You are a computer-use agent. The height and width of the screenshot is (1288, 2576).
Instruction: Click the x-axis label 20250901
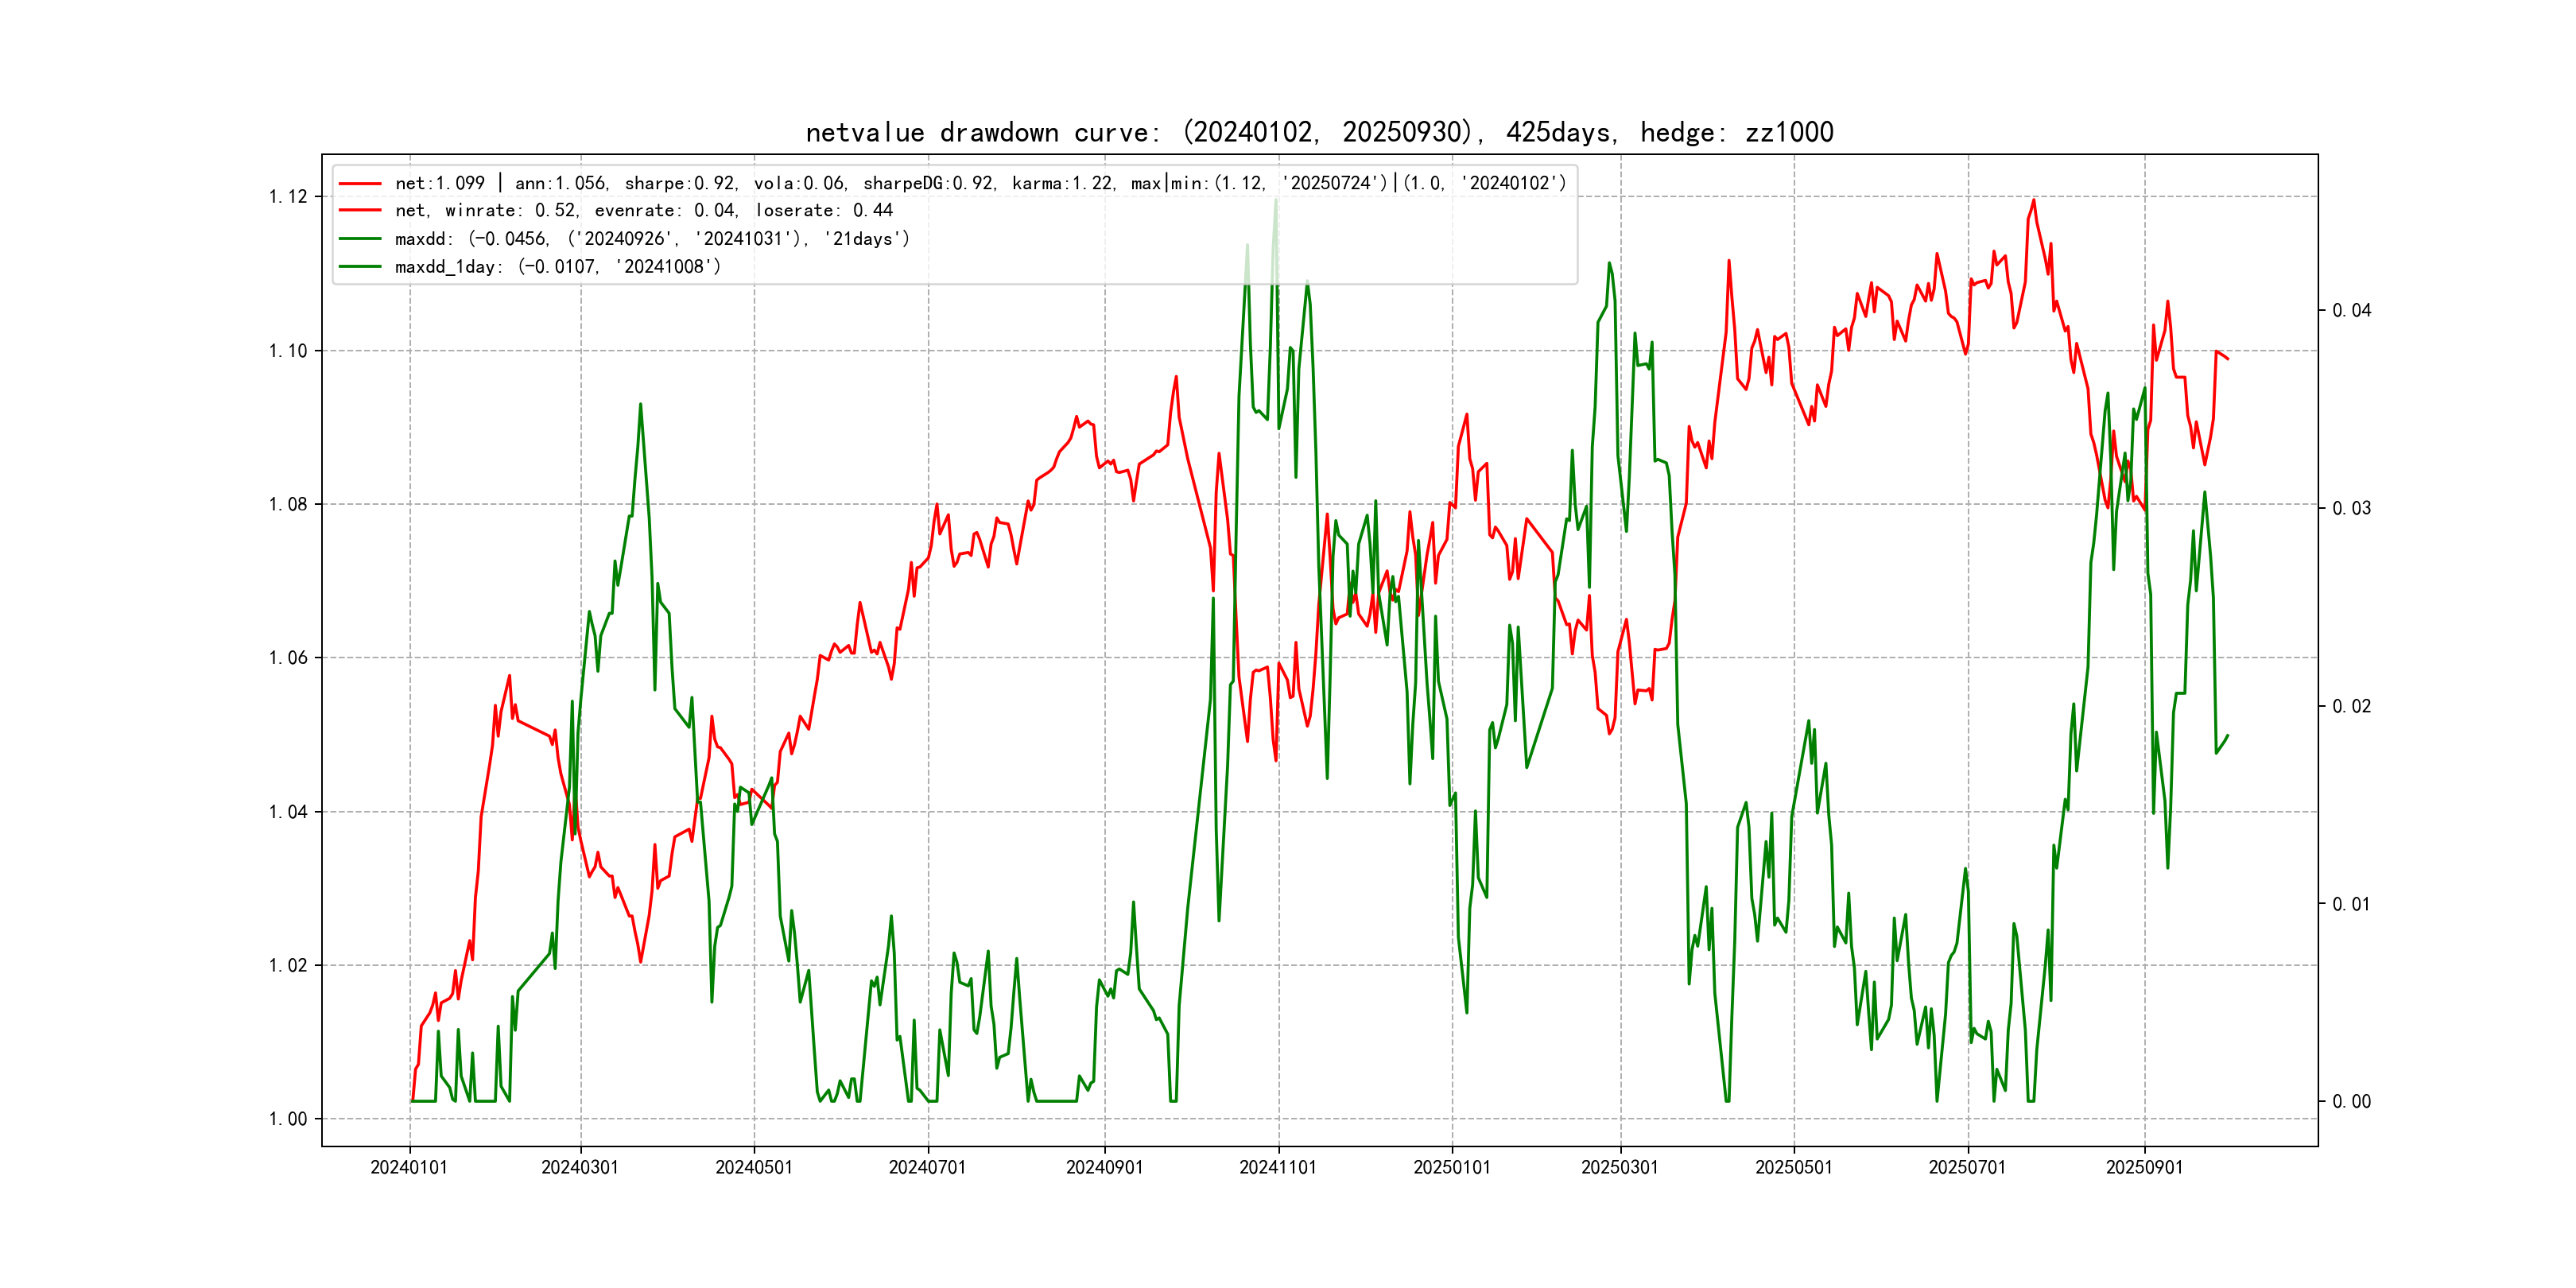[2144, 1168]
